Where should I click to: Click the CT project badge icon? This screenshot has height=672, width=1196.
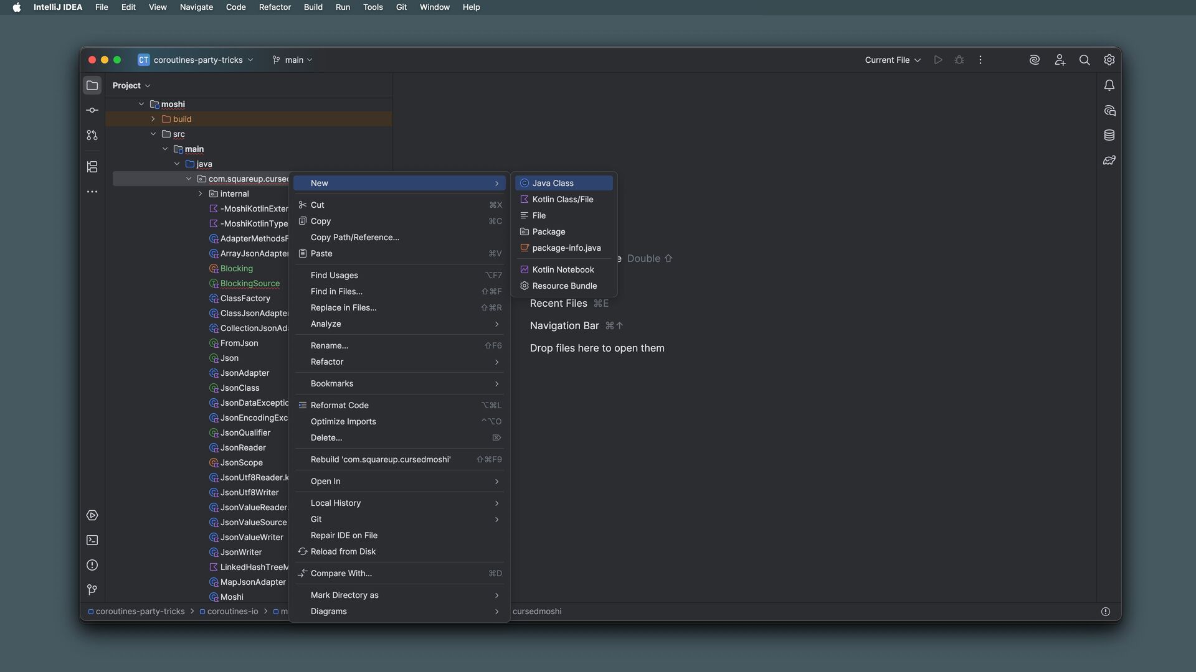144,60
